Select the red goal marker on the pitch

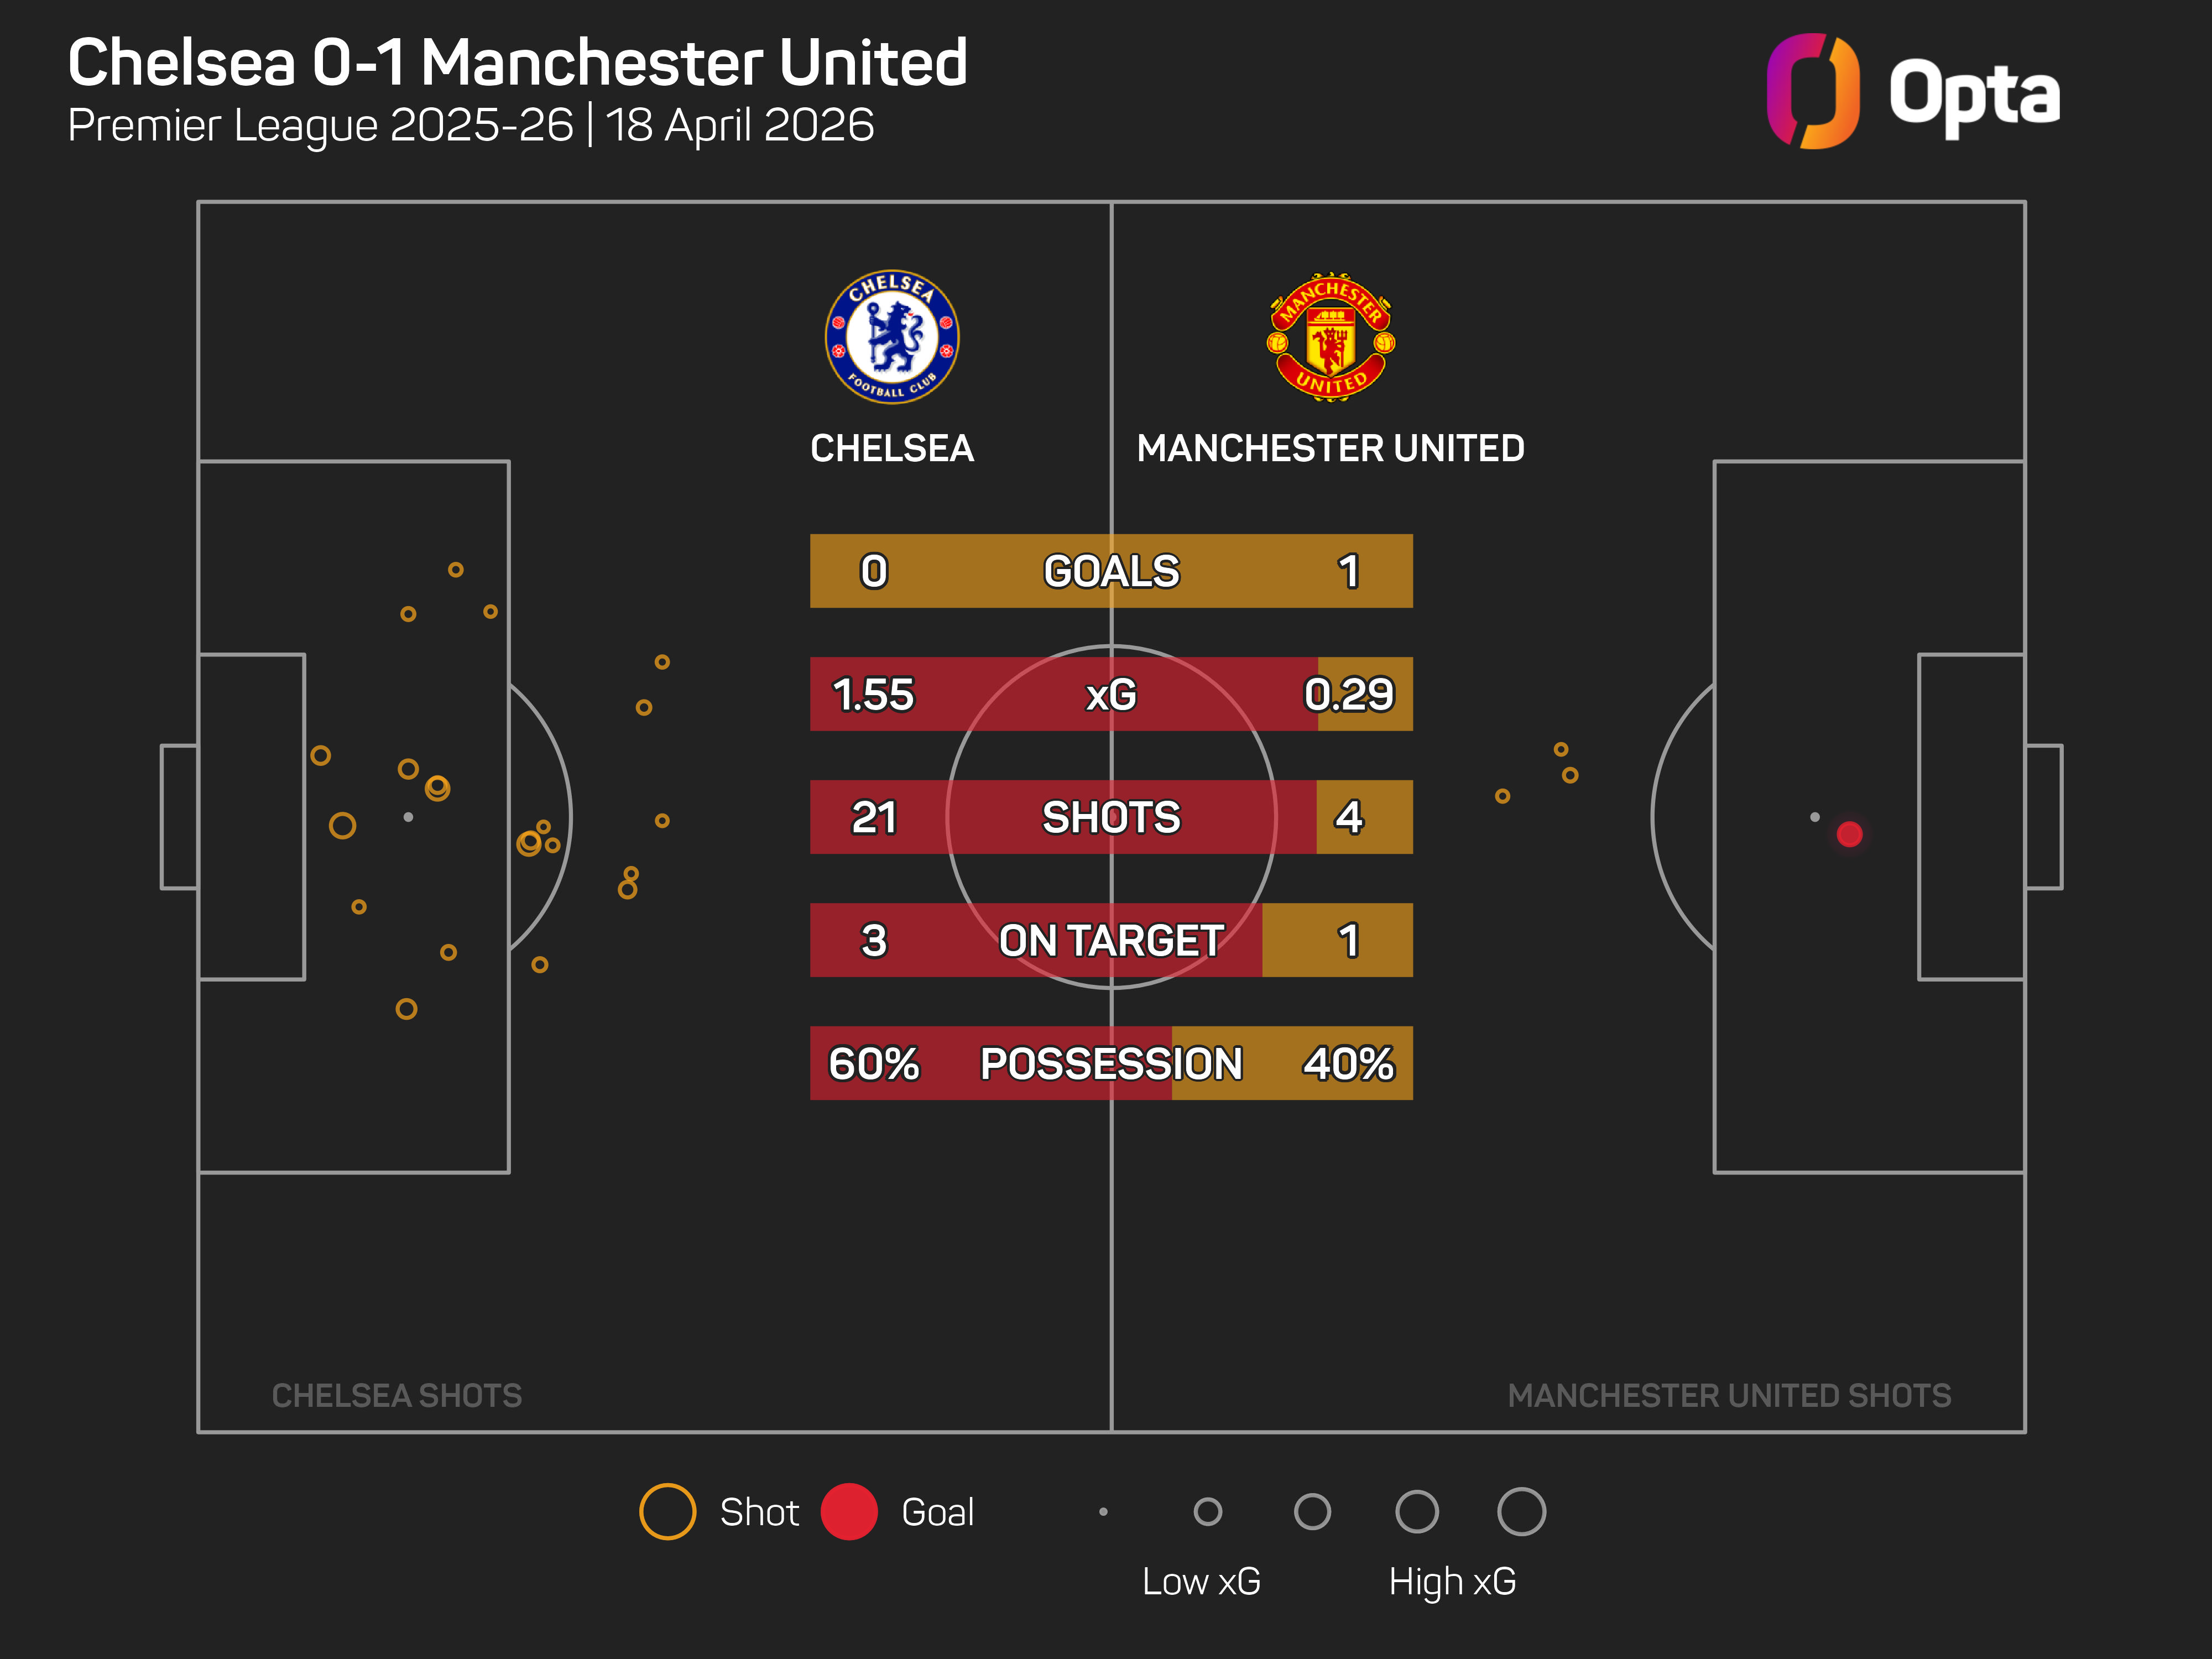point(1849,834)
